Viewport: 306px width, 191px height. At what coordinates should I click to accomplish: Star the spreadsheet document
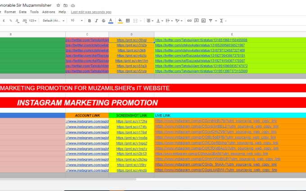(58, 5)
